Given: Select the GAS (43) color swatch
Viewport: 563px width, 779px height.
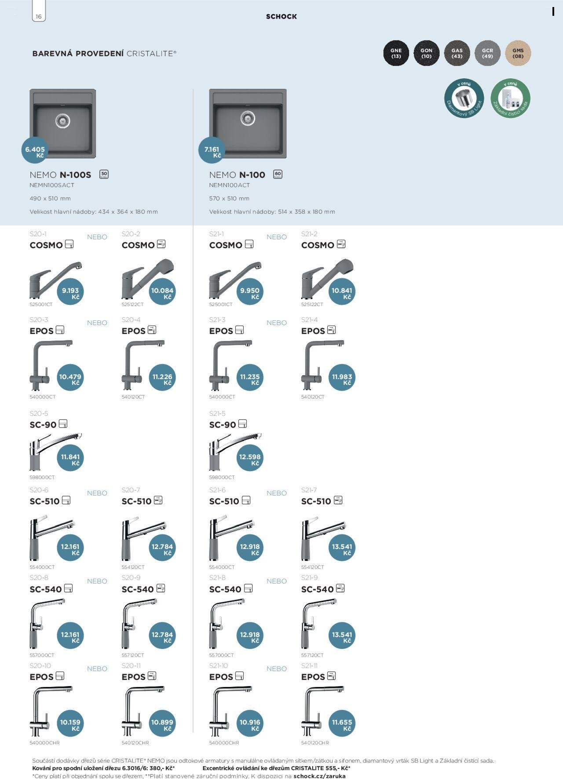Looking at the screenshot, I should tap(457, 53).
